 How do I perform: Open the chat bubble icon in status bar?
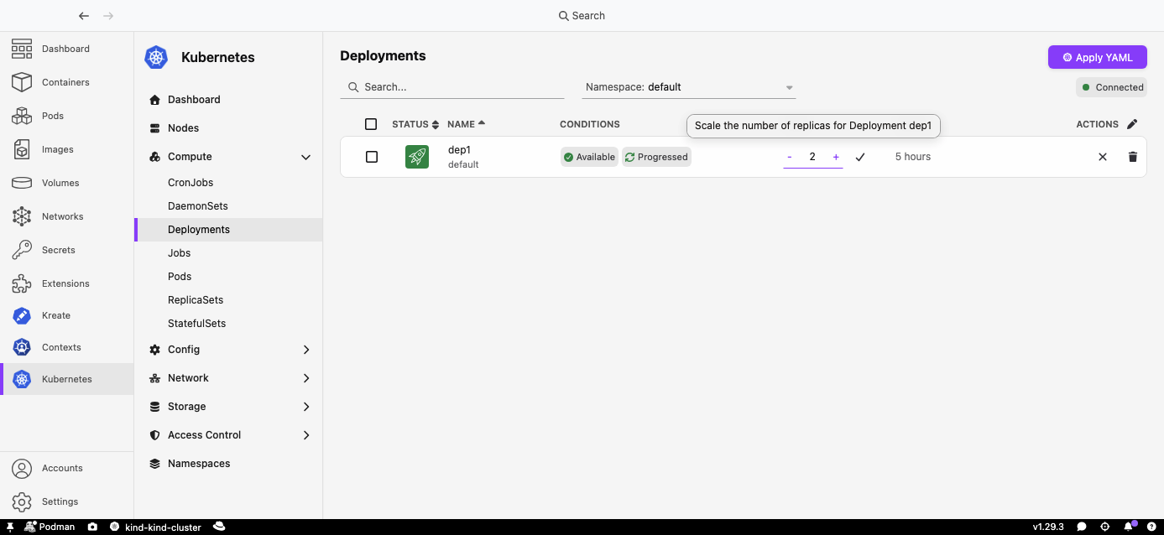pyautogui.click(x=1082, y=527)
